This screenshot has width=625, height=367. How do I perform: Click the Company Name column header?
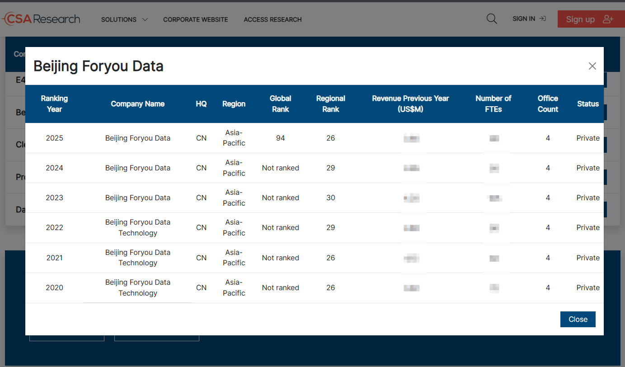click(137, 104)
